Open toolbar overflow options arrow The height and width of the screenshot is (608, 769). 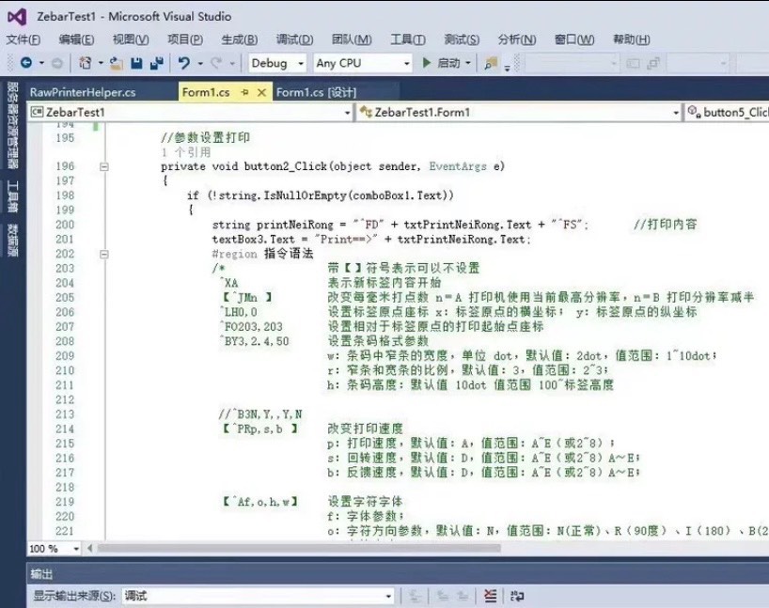(507, 68)
